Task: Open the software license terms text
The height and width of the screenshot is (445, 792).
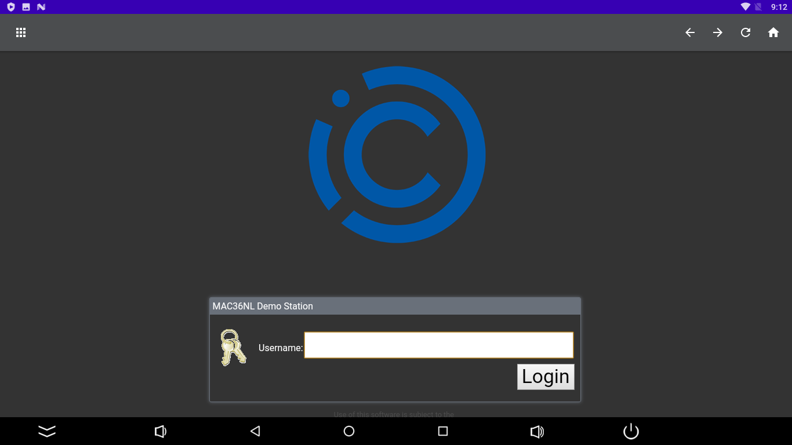Action: pos(394,414)
